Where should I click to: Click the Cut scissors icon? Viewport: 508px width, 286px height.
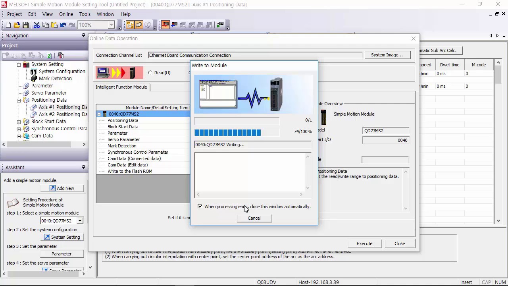[37, 25]
